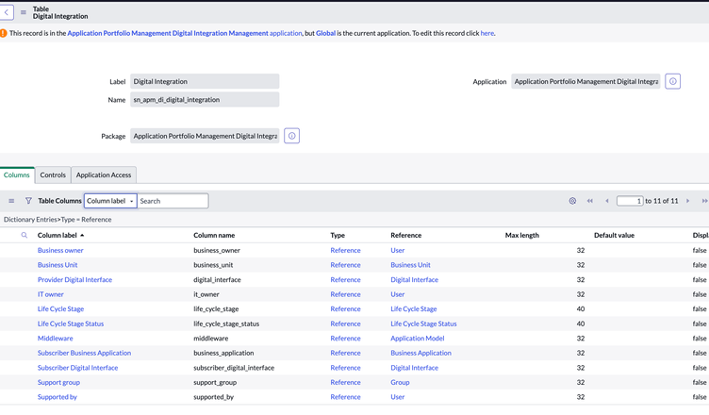Sort by the Type column header
The width and height of the screenshot is (709, 415).
[x=338, y=236]
